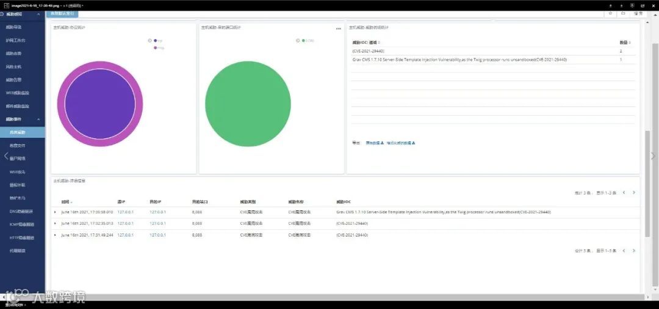The height and width of the screenshot is (309, 659).
Task: Go to the next page using the bottom pagination arrow
Action: pyautogui.click(x=634, y=250)
